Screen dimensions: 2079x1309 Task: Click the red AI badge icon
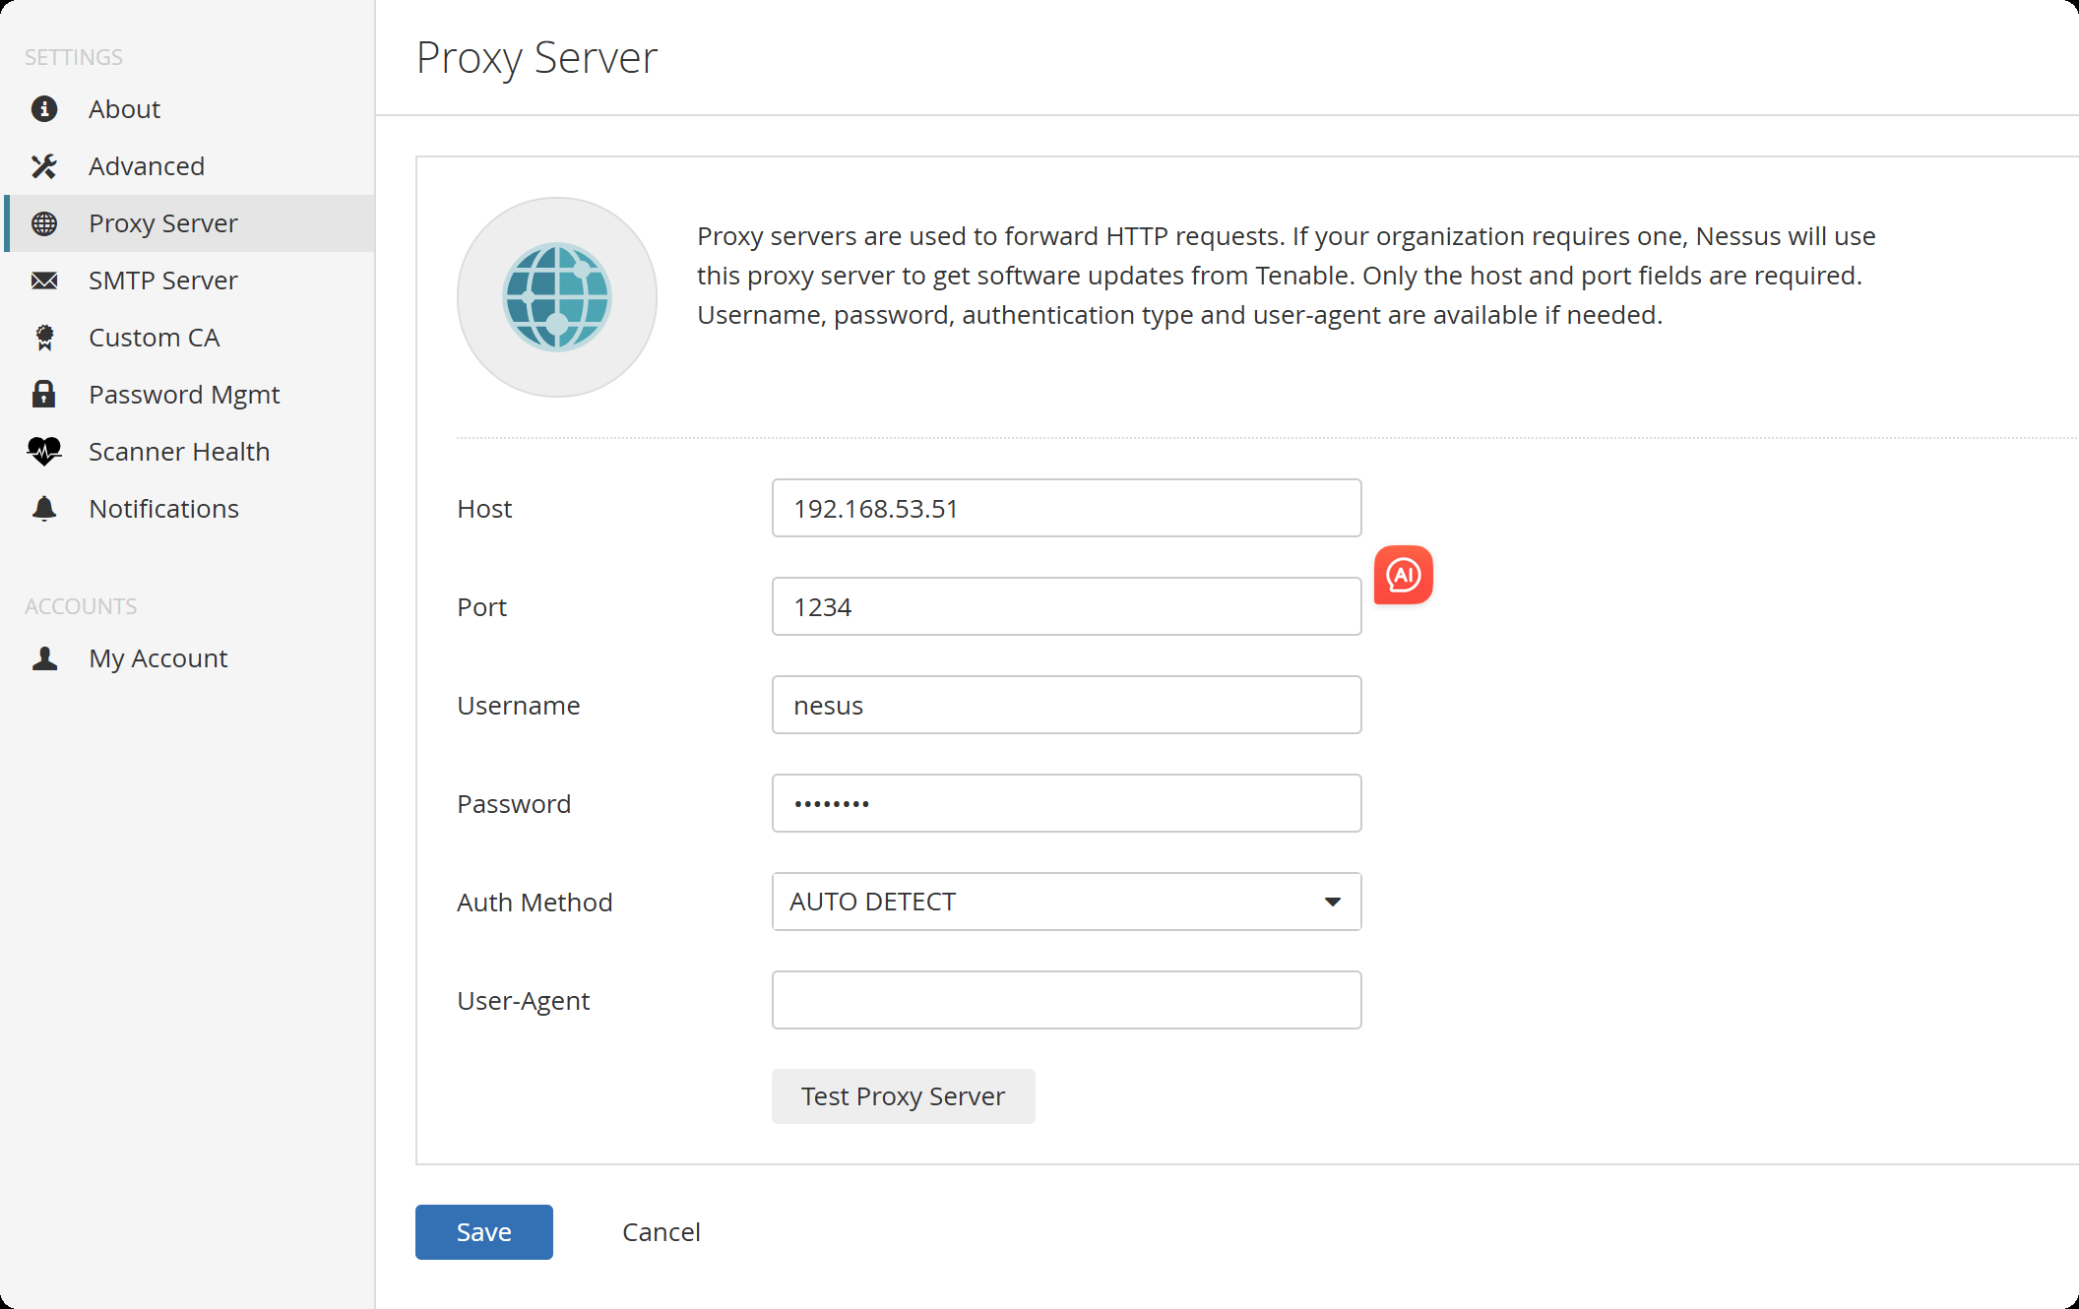tap(1404, 575)
